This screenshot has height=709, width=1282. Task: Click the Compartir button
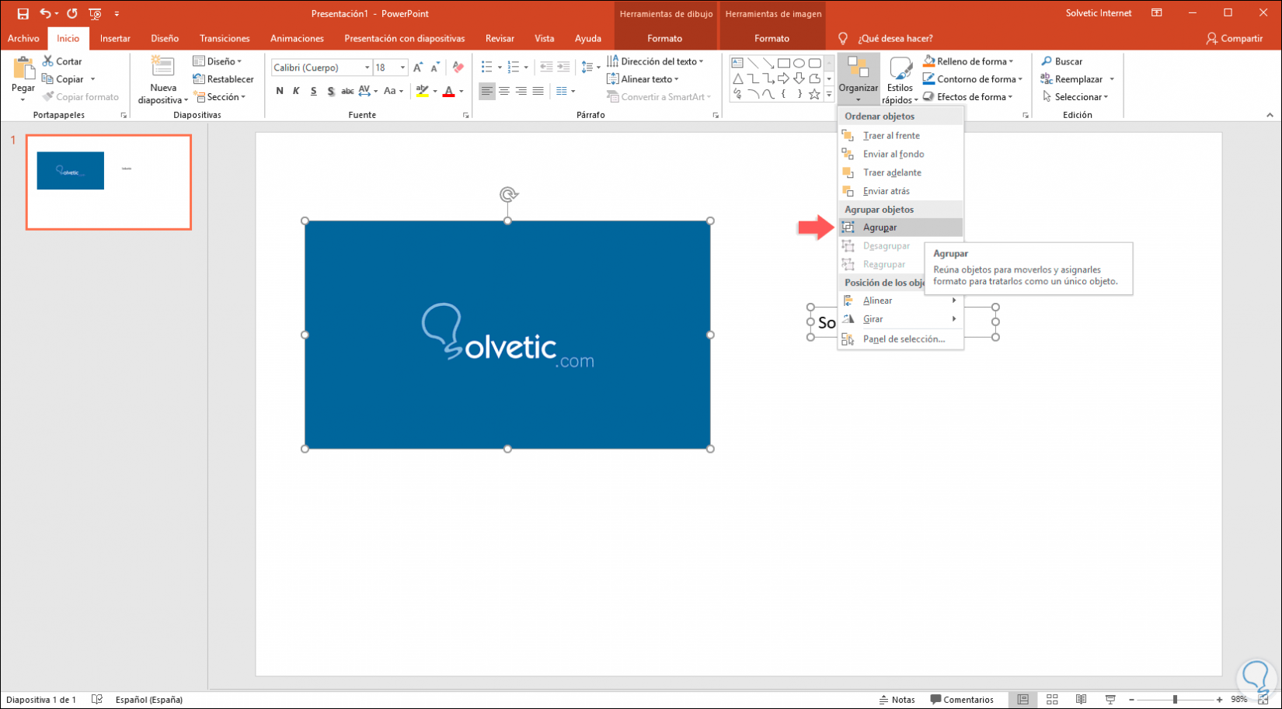1234,38
